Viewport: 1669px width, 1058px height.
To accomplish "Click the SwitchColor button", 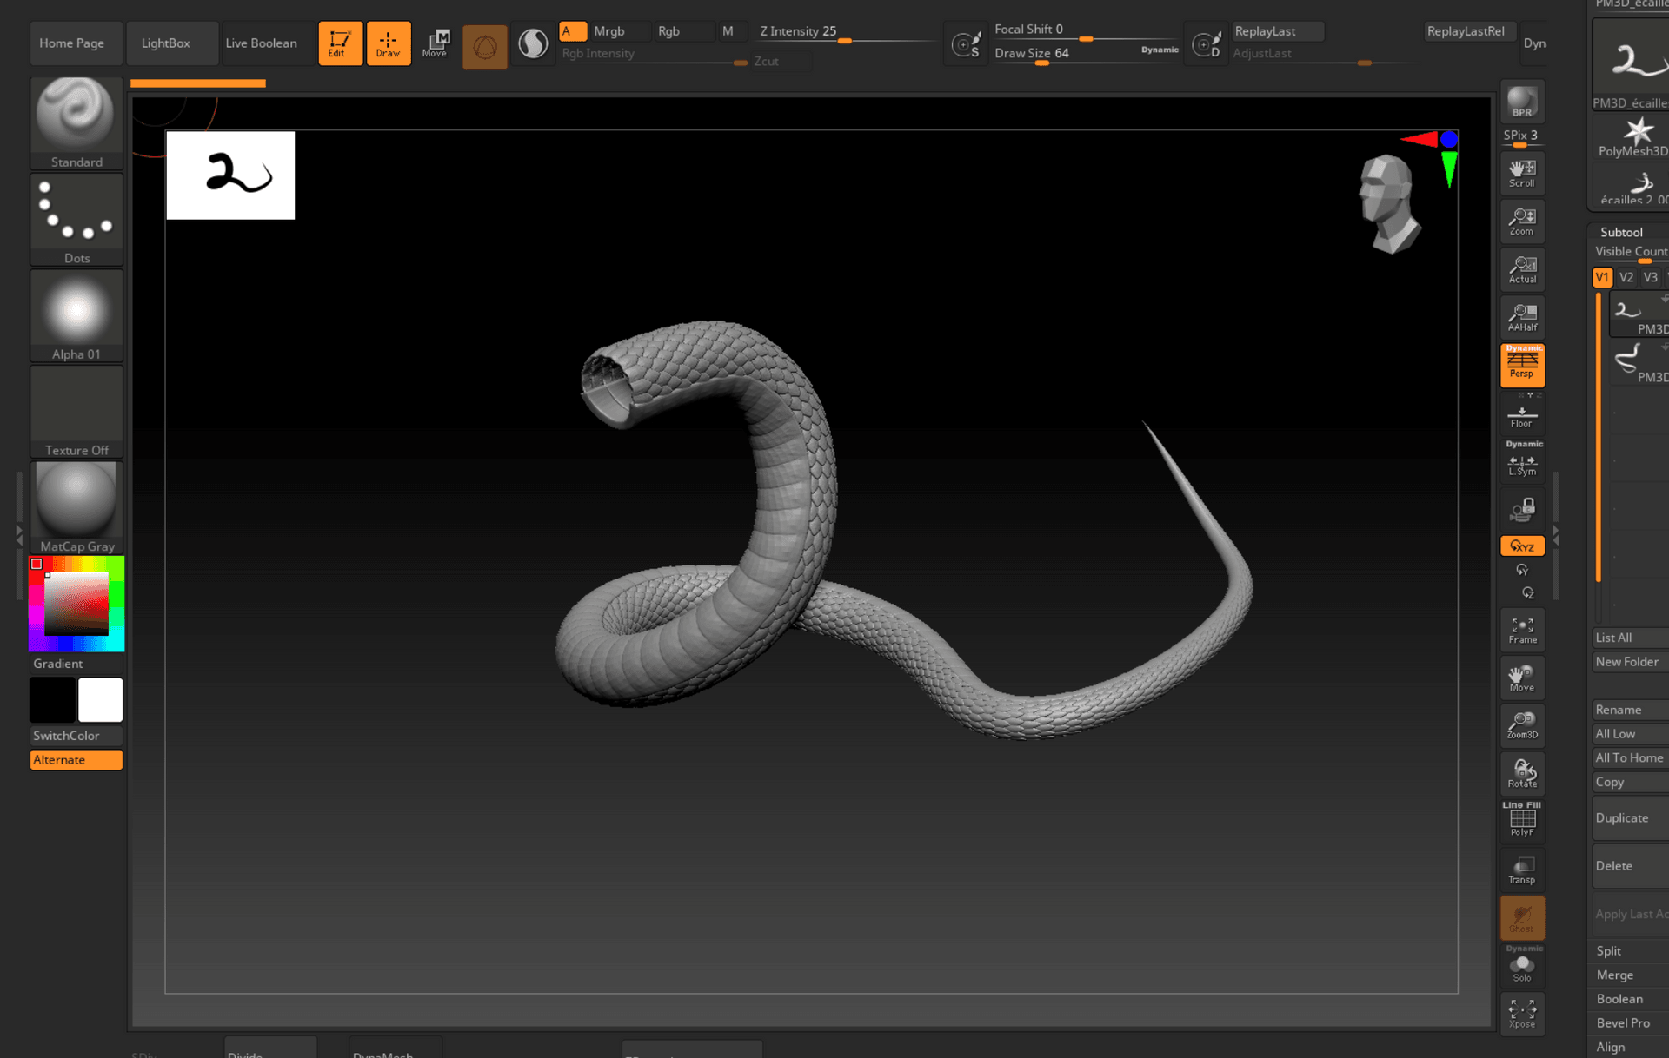I will 76,735.
